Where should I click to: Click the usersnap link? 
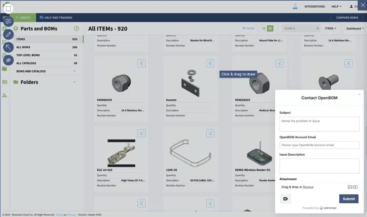point(328,208)
